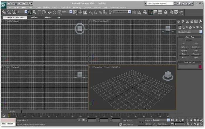This screenshot has height=129, width=205.
Task: Switch to the Freeform ribbon tab
Action: coord(34,17)
